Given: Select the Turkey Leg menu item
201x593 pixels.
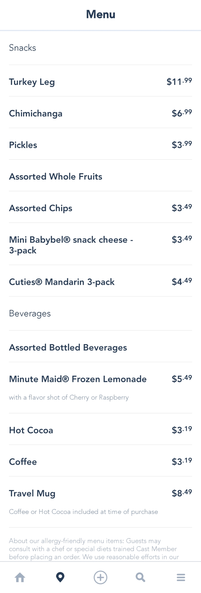Looking at the screenshot, I should 32,82.
